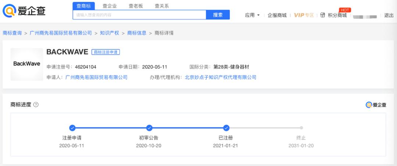Screen dimensions: 397x166
Task: Click the 商标注册申请 status tag
Action: tap(105, 52)
